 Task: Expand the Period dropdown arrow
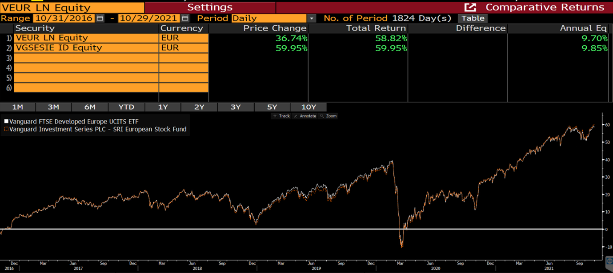(312, 18)
